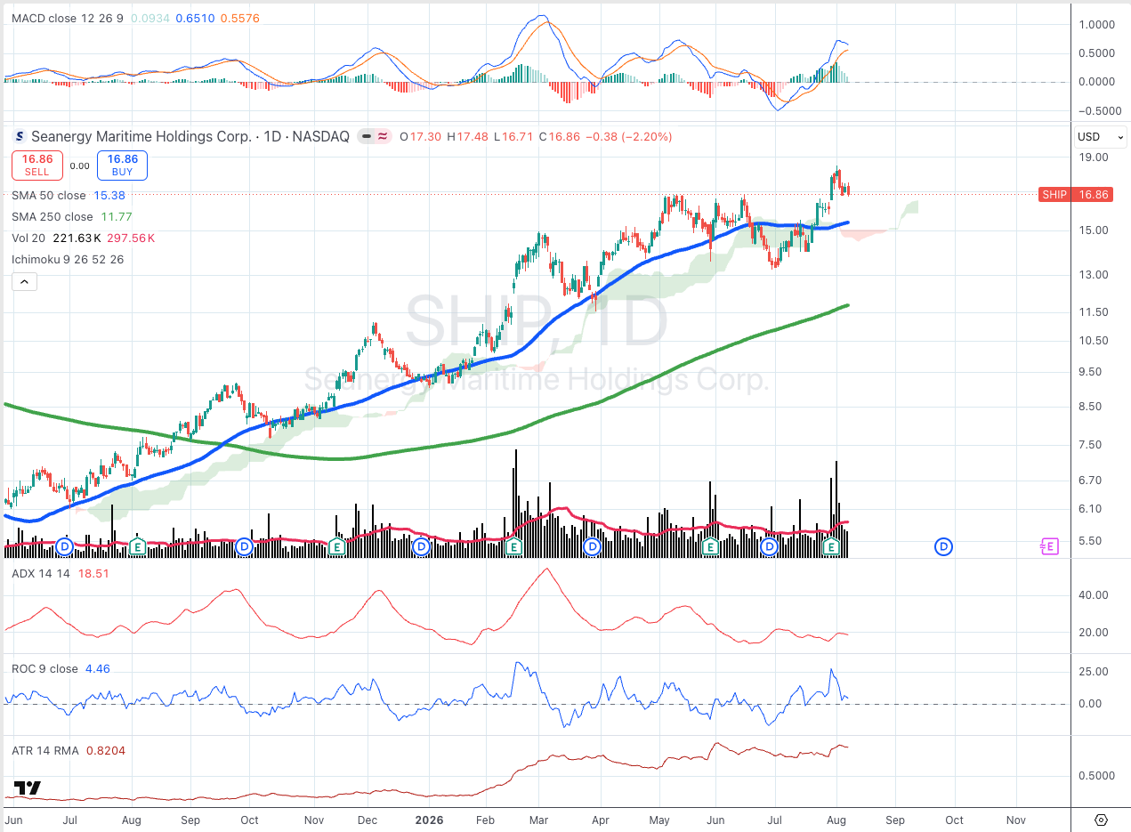Viewport: 1131px width, 832px height.
Task: Open the latest earnings marker in August 2026
Action: 831,545
